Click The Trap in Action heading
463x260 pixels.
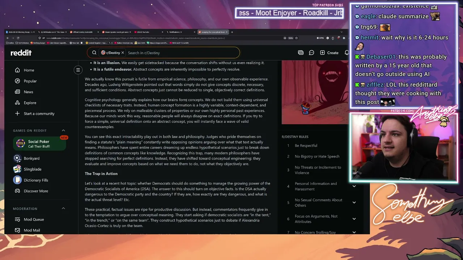(101, 174)
